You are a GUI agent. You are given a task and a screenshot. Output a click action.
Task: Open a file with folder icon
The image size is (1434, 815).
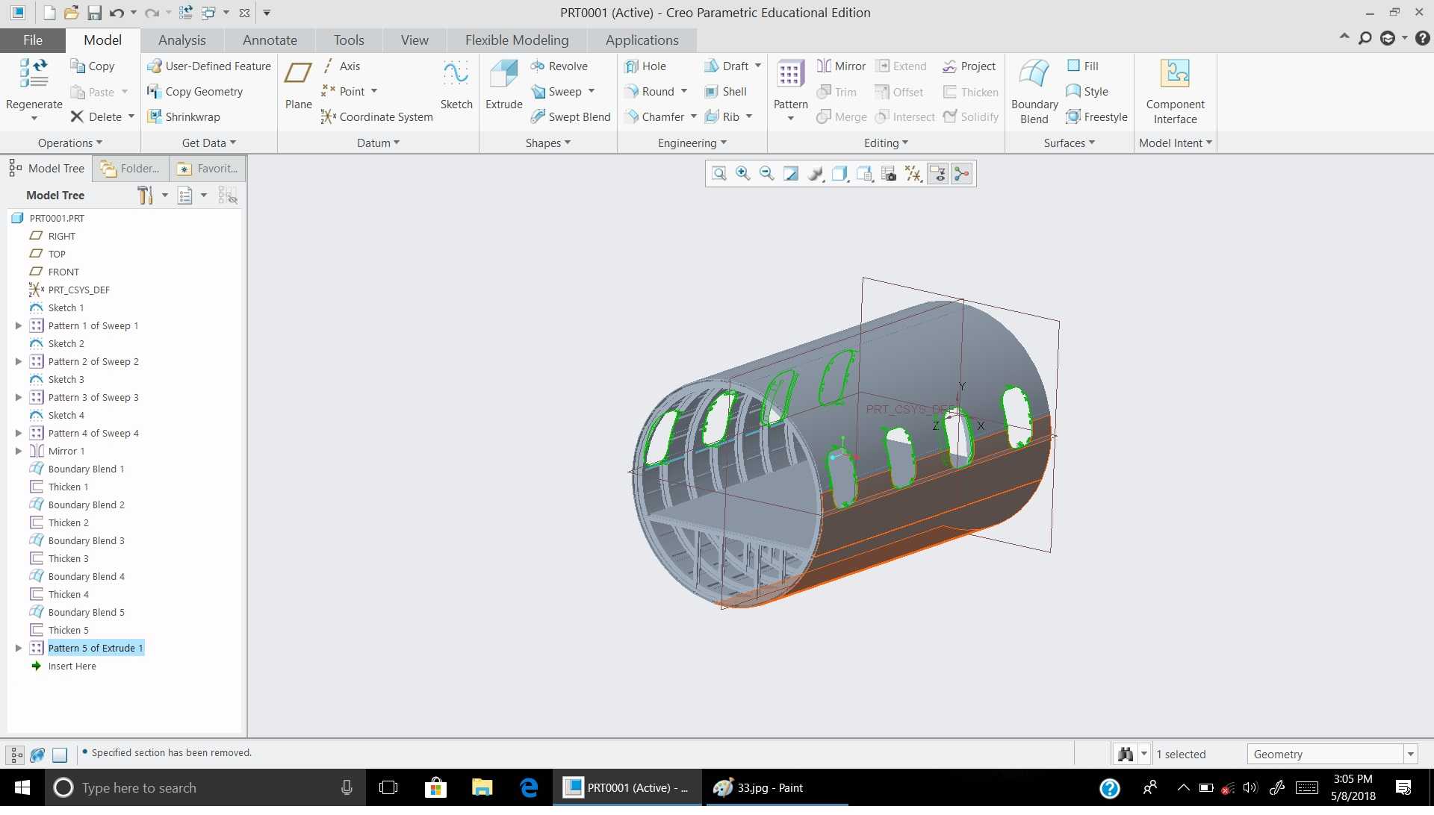click(x=71, y=13)
